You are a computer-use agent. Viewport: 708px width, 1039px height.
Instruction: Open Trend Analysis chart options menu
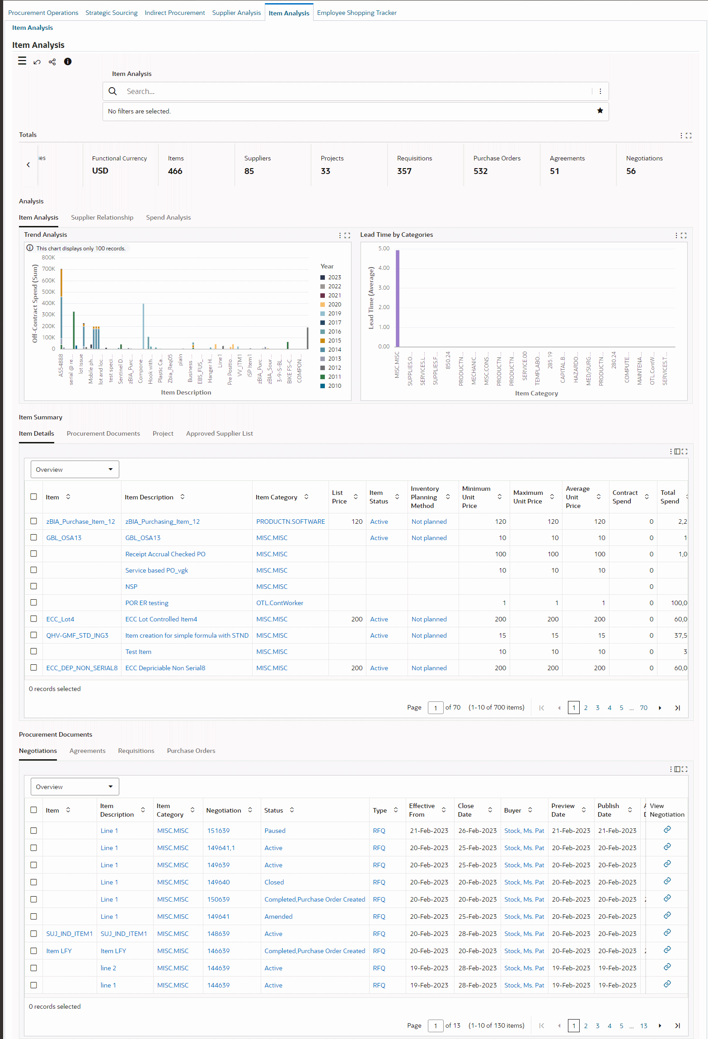340,235
